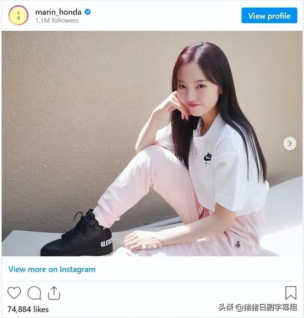Click the @猪猪日剧字幕组 watermark handle

point(266,307)
